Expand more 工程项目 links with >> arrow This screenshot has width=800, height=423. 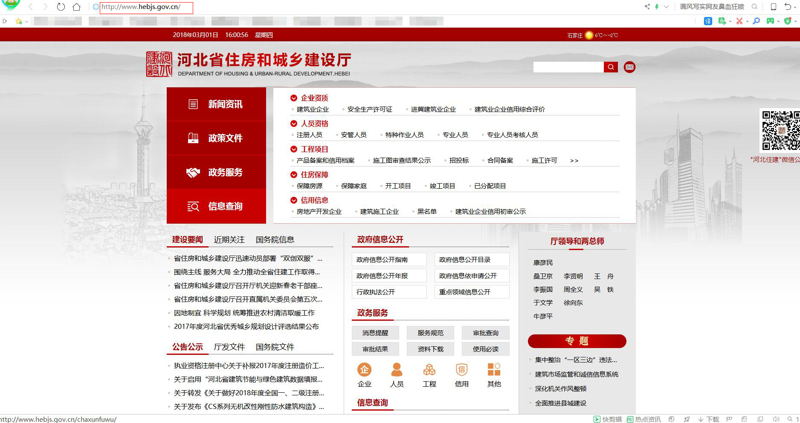574,161
